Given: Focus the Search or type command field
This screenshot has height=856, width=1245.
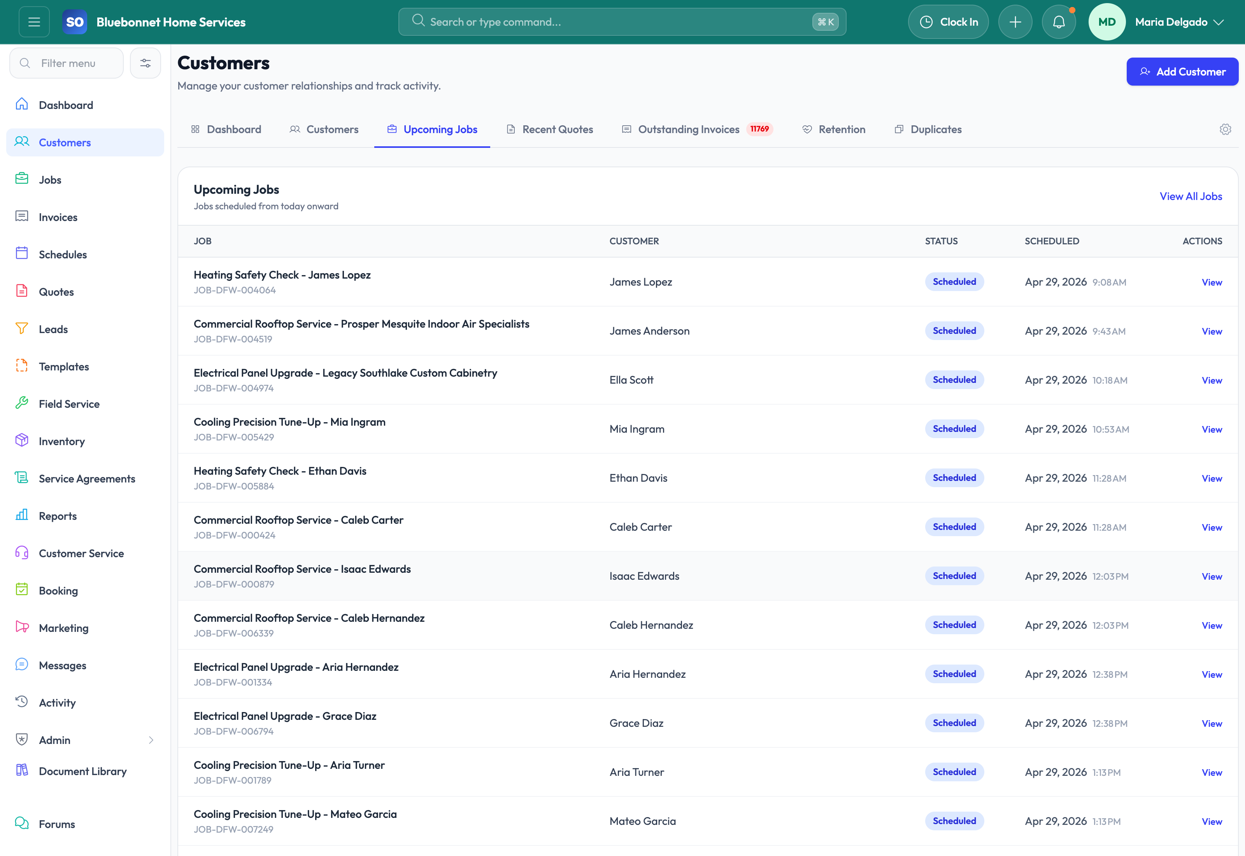Looking at the screenshot, I should (x=622, y=22).
